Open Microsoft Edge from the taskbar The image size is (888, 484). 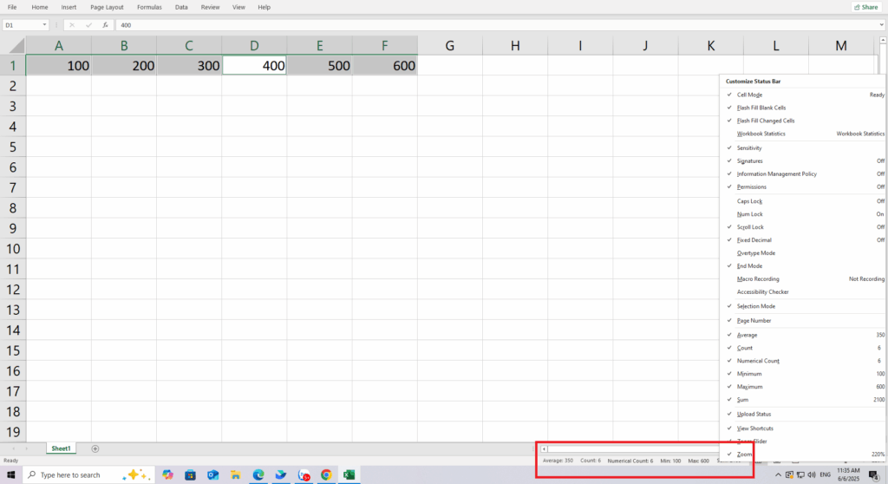(258, 475)
